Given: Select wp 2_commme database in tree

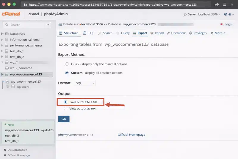Looking at the screenshot, I should 21,68.
